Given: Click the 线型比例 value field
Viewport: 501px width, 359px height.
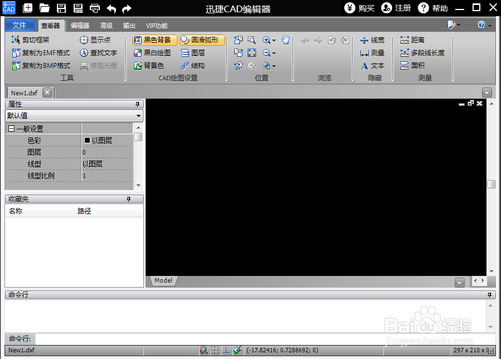Looking at the screenshot, I should pos(107,176).
